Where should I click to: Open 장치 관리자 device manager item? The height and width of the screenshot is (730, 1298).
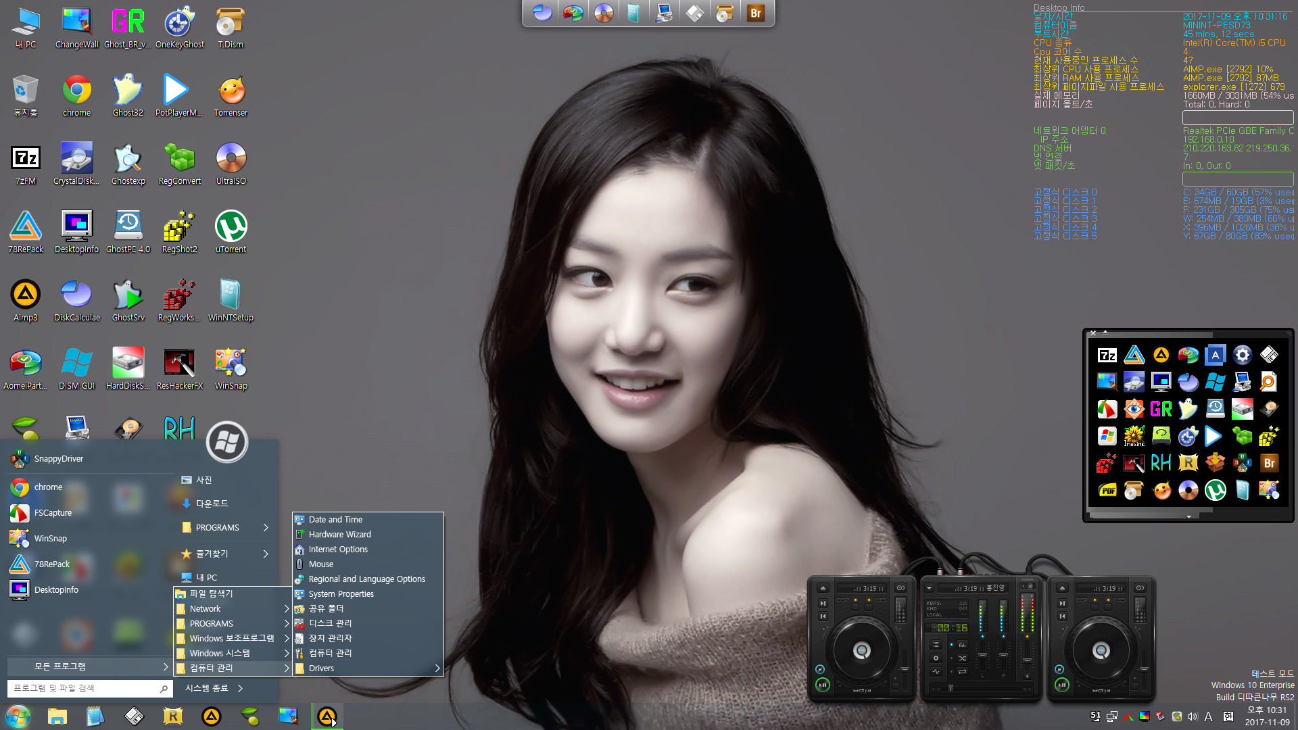tap(368, 638)
